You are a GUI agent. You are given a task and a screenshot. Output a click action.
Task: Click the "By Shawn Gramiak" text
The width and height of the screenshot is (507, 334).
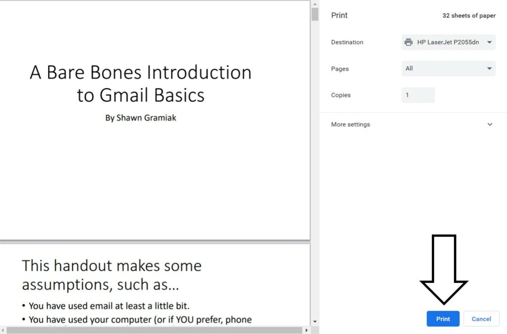coord(141,118)
